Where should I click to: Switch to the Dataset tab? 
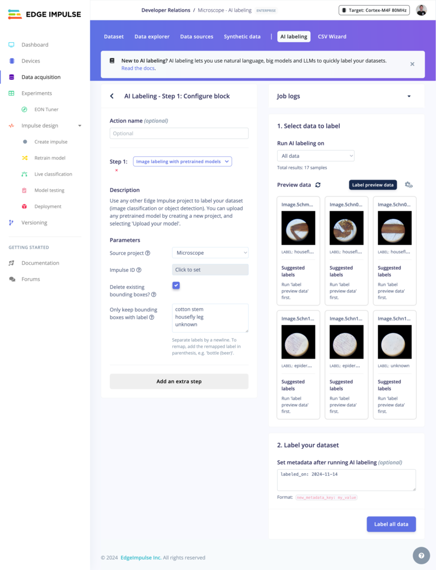[x=114, y=36]
